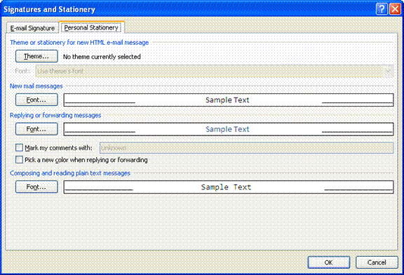Expand the Font dropdown arrow
Image resolution: width=404 pixels, height=275 pixels.
point(389,71)
